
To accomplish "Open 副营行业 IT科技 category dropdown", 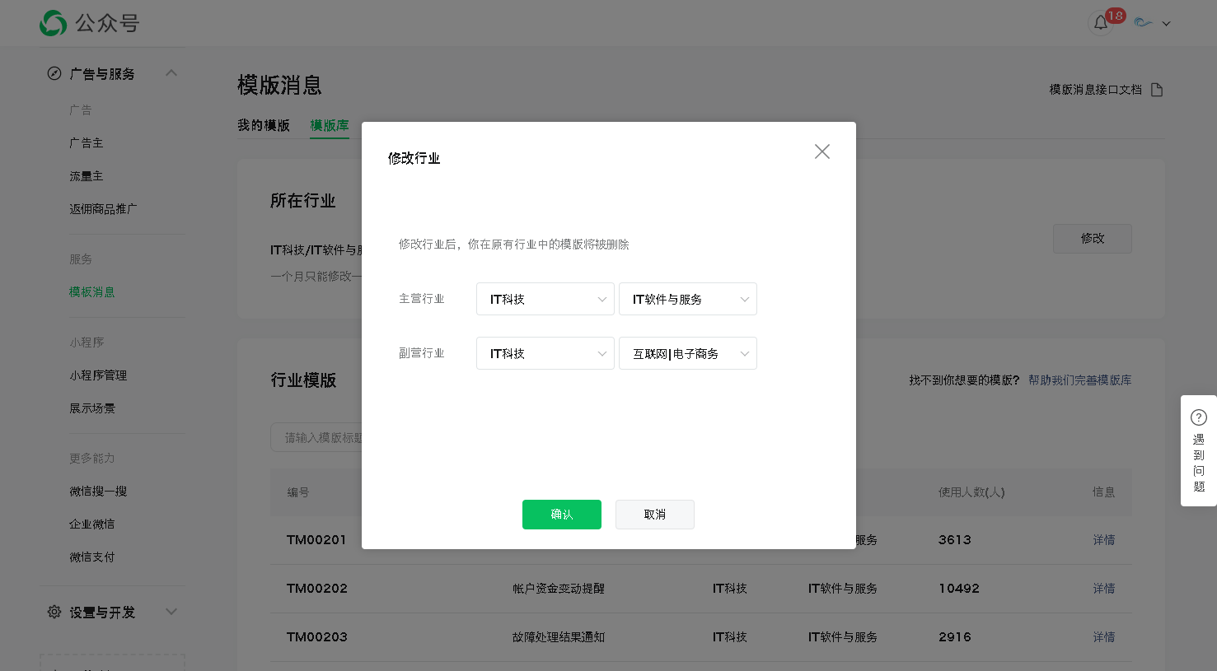I will 545,353.
